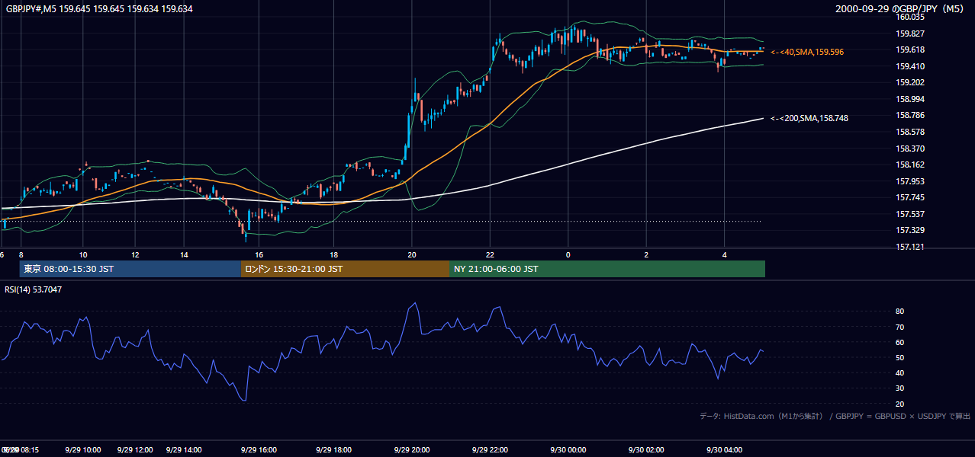Screen dimensions: 975x457
Task: Click bottom date label 9/29 12:00
Action: point(135,450)
